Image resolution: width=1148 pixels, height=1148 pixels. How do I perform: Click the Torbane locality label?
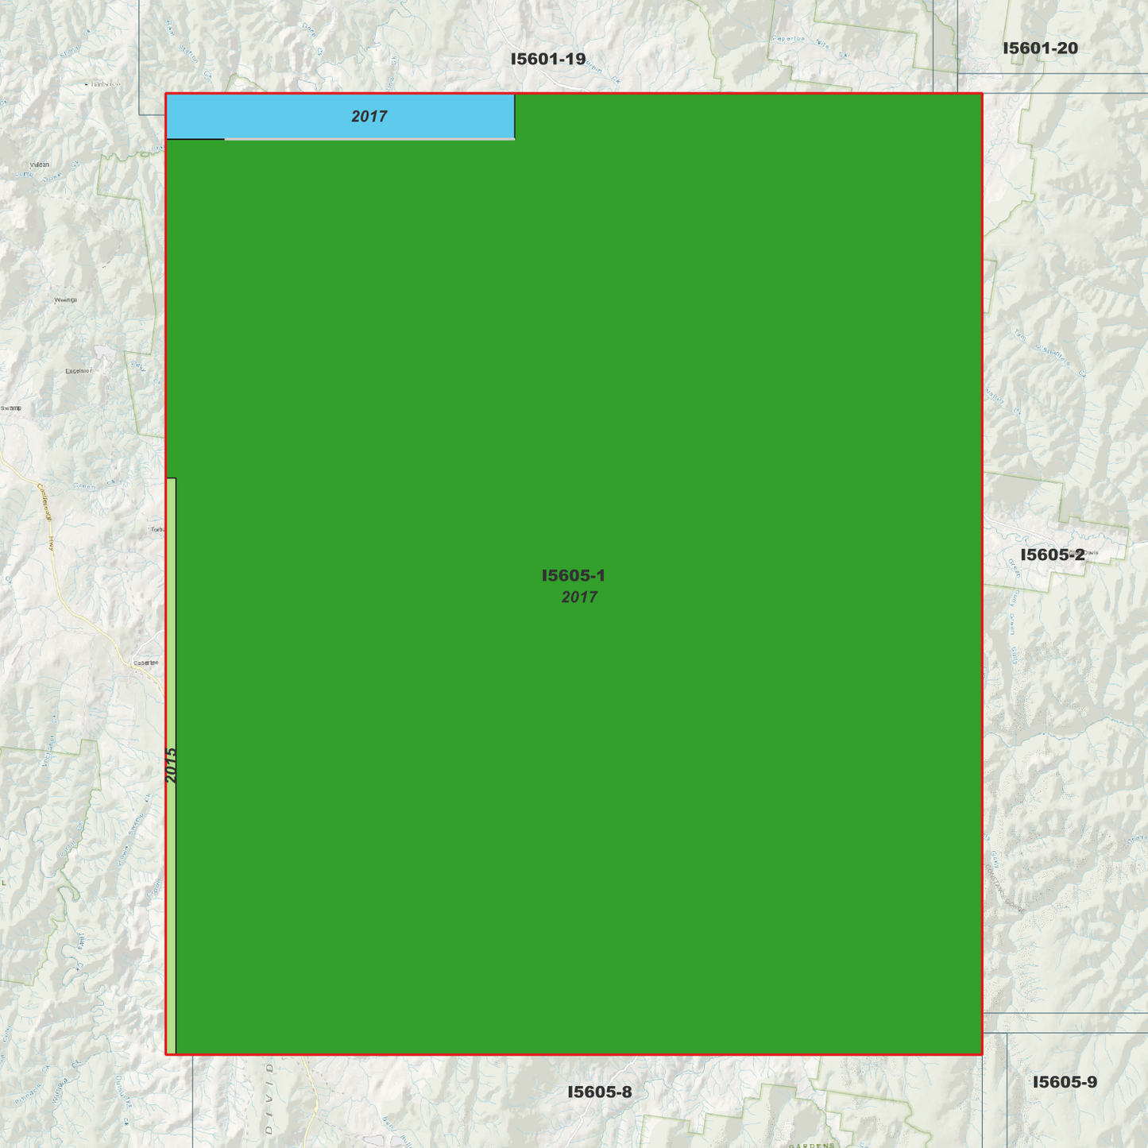click(x=157, y=529)
